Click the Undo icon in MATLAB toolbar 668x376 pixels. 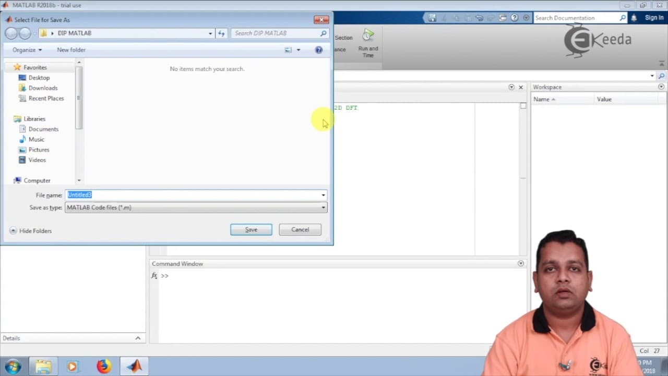tap(480, 18)
